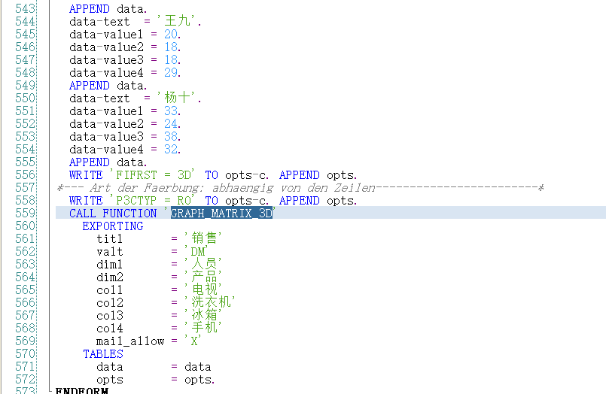The width and height of the screenshot is (606, 394).
Task: Click the CALL FUNCTION keyword
Action: coord(113,214)
